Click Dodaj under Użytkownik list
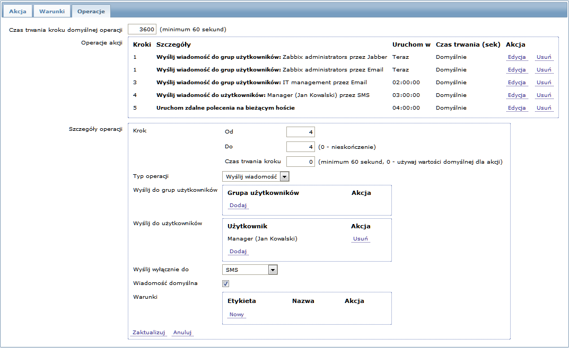The width and height of the screenshot is (569, 348). (x=238, y=251)
